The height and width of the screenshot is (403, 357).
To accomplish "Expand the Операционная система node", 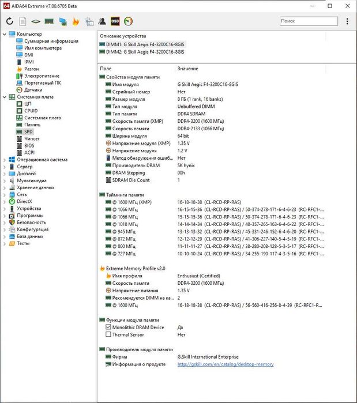I will (5, 160).
